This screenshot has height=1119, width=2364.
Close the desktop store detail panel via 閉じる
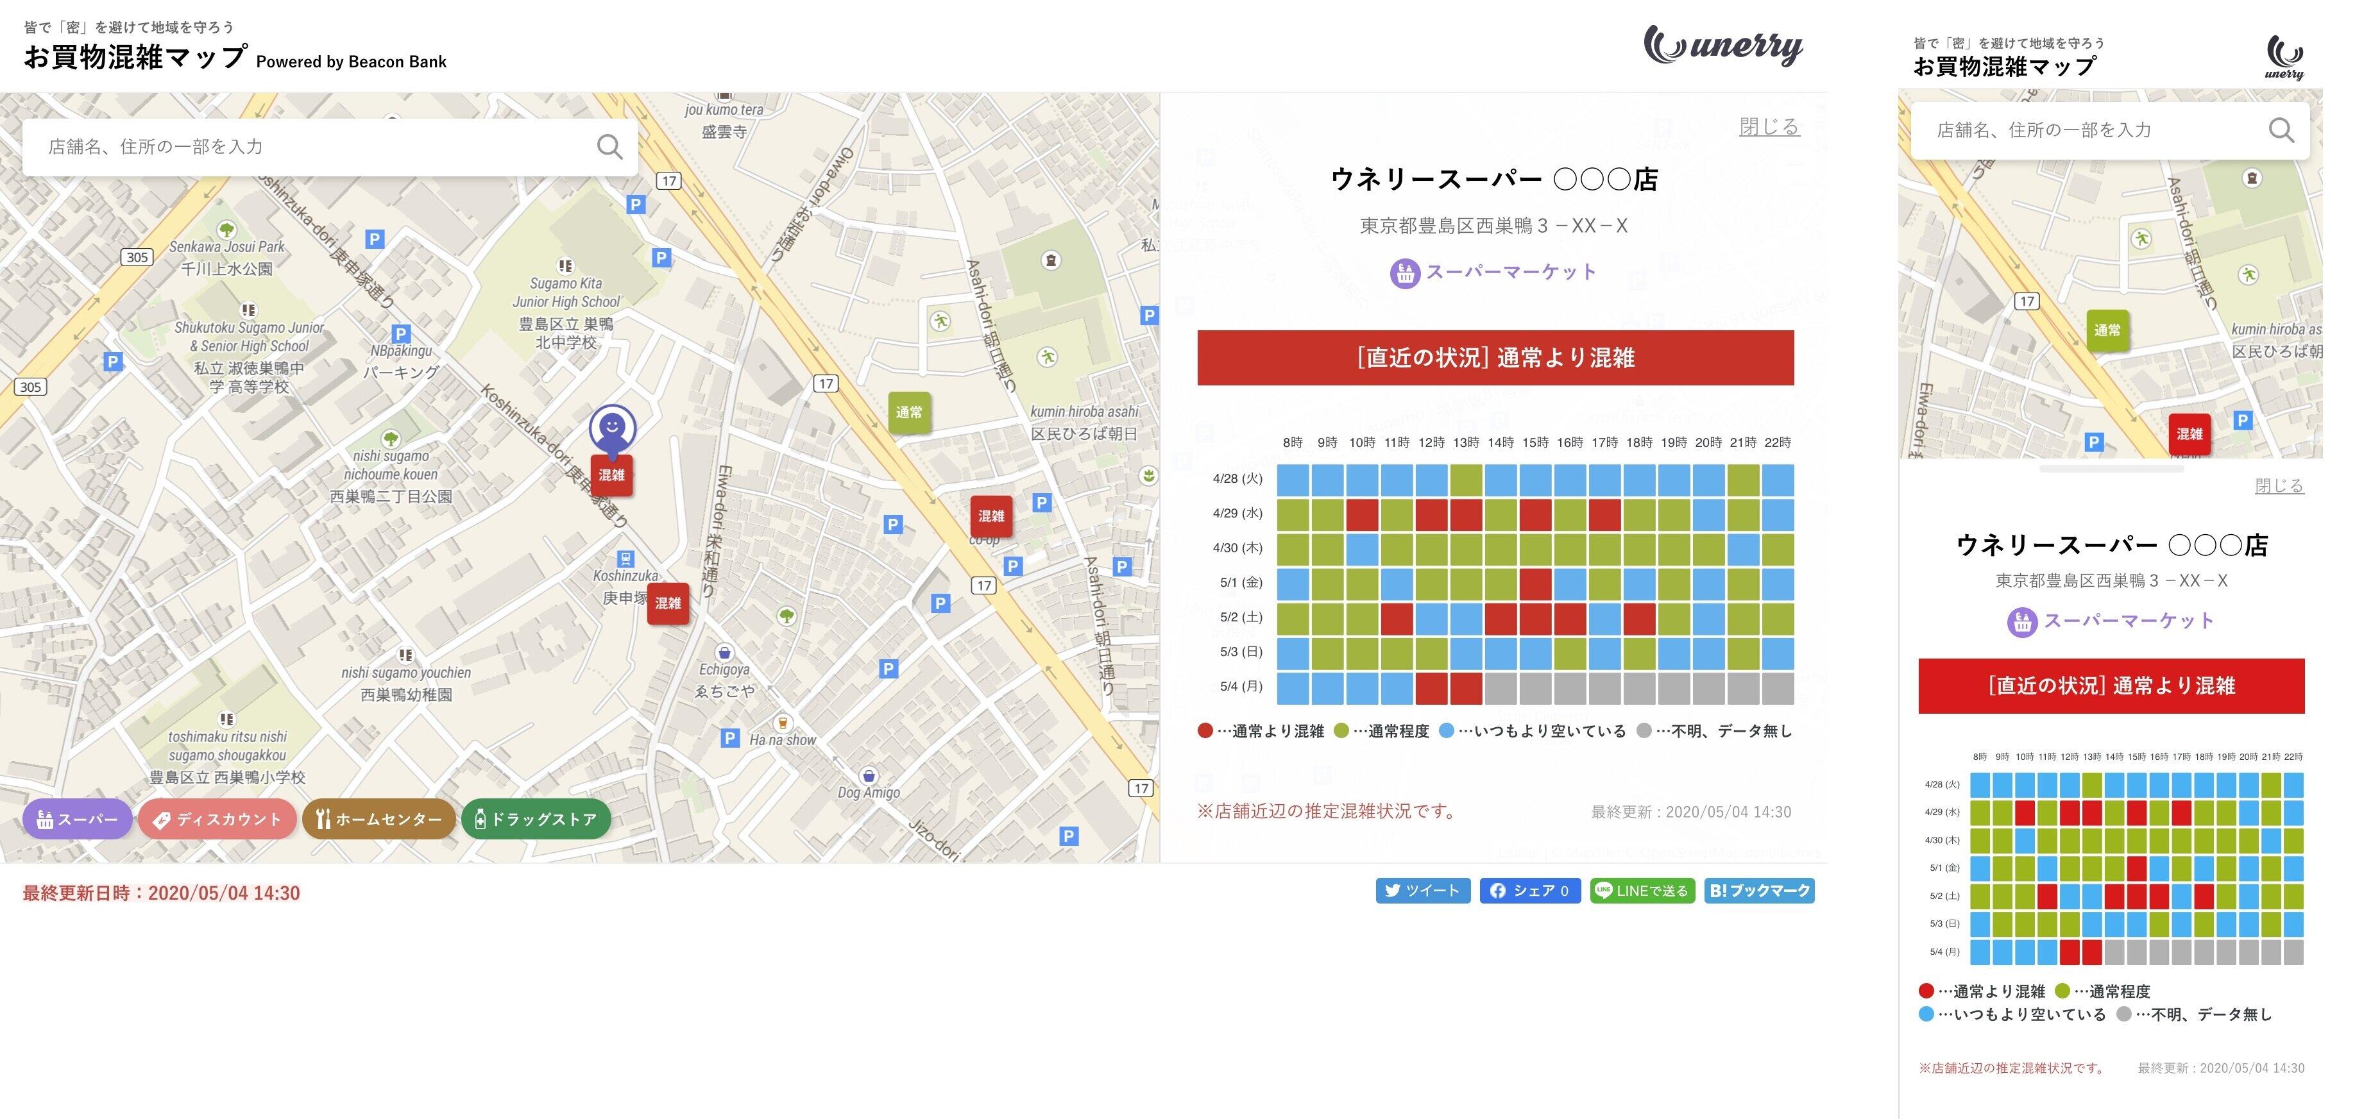(1769, 126)
